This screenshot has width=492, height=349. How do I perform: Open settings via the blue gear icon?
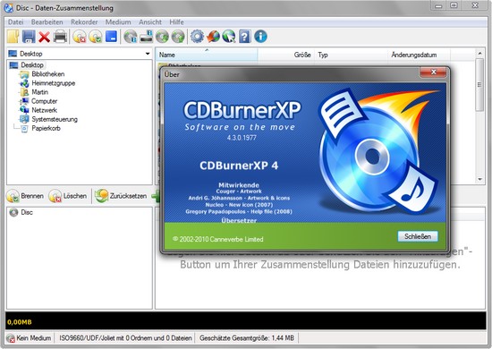[x=198, y=37]
